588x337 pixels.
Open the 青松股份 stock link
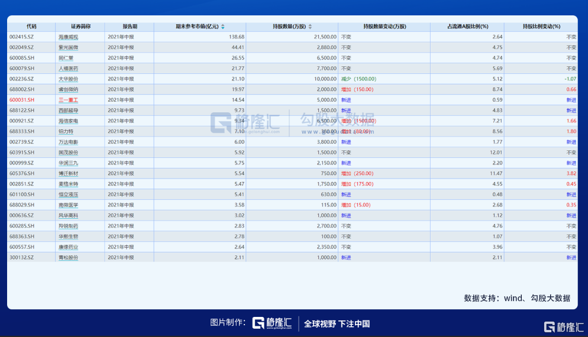pyautogui.click(x=68, y=258)
